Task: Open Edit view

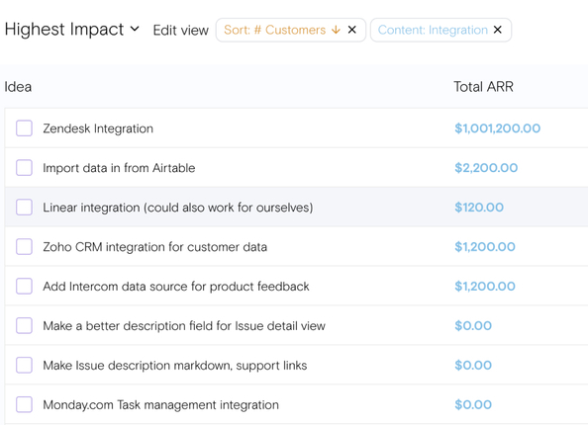Action: coord(181,30)
